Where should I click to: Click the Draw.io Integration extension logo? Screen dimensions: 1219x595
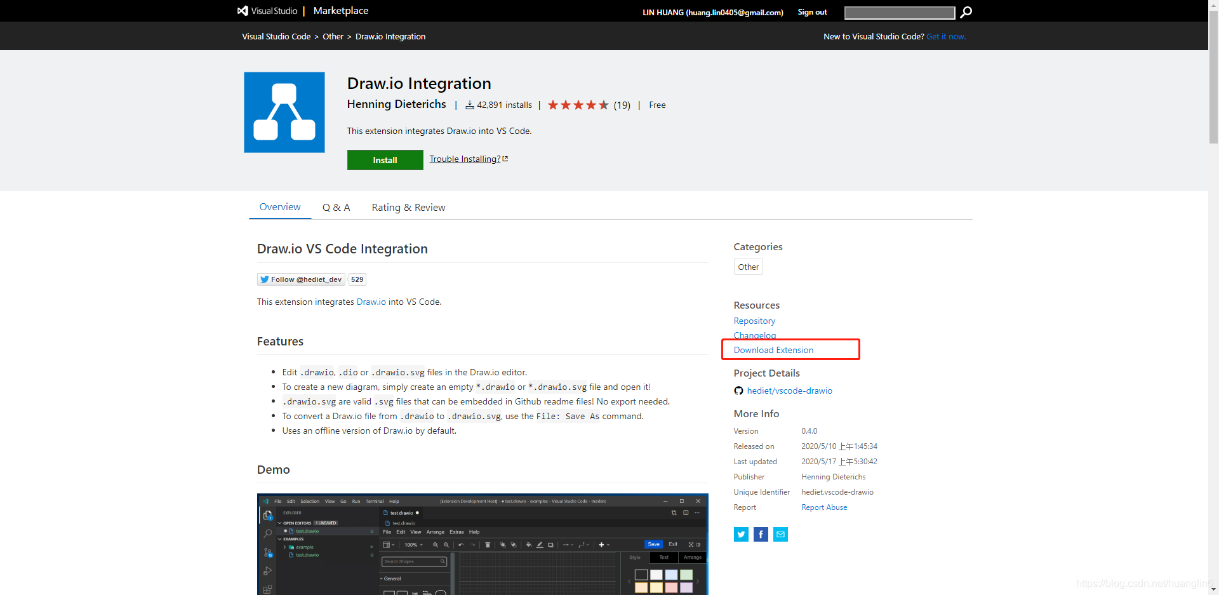click(x=284, y=112)
